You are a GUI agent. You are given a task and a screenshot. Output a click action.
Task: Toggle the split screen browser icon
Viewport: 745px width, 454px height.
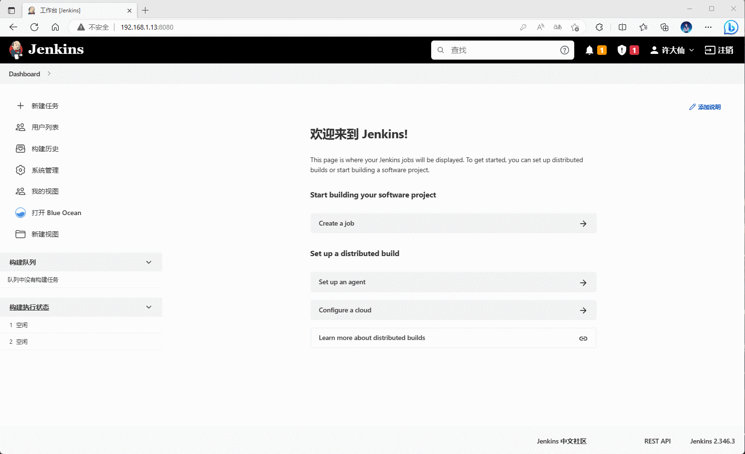coord(622,27)
